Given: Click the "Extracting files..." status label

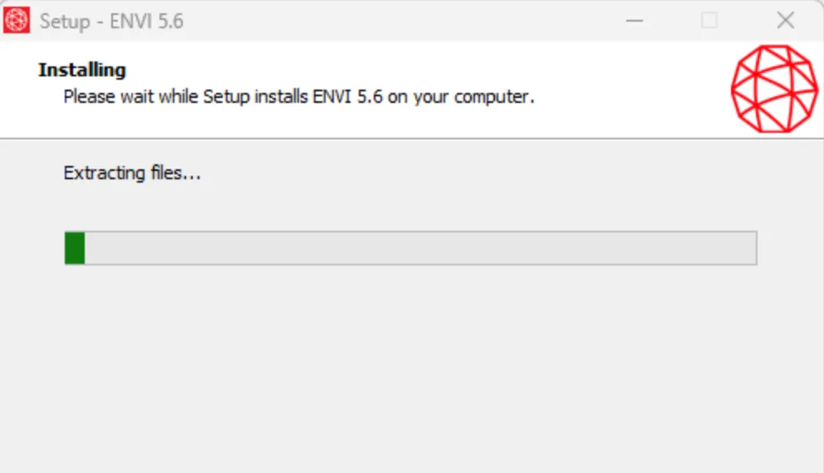Looking at the screenshot, I should click(x=132, y=173).
